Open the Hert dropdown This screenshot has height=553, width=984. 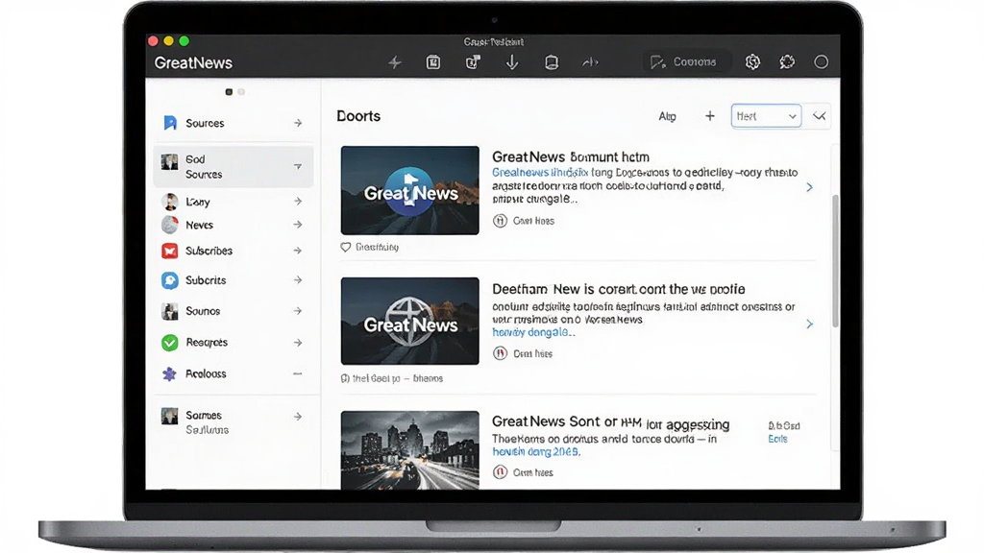(x=766, y=116)
